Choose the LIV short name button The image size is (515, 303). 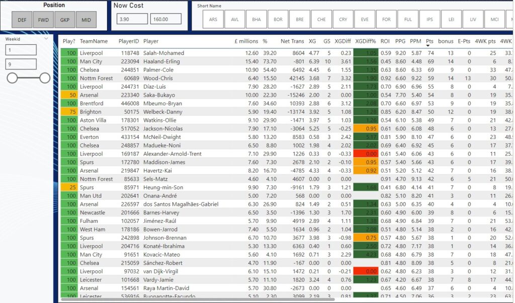(x=473, y=20)
